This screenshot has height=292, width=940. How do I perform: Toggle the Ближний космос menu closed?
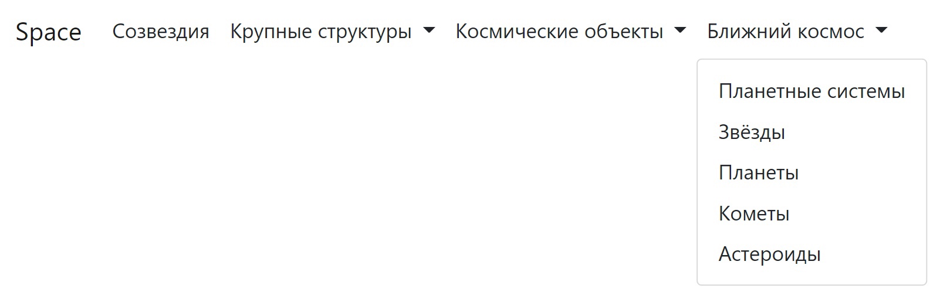pyautogui.click(x=797, y=31)
